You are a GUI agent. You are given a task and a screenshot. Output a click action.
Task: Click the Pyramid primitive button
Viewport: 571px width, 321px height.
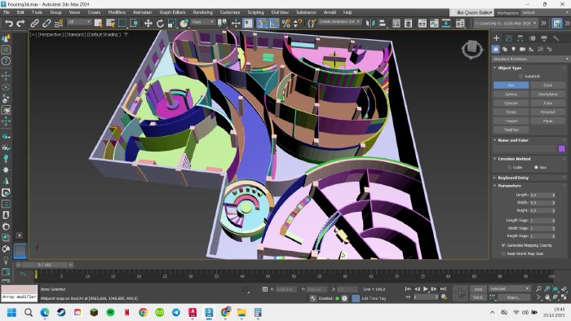click(x=547, y=112)
